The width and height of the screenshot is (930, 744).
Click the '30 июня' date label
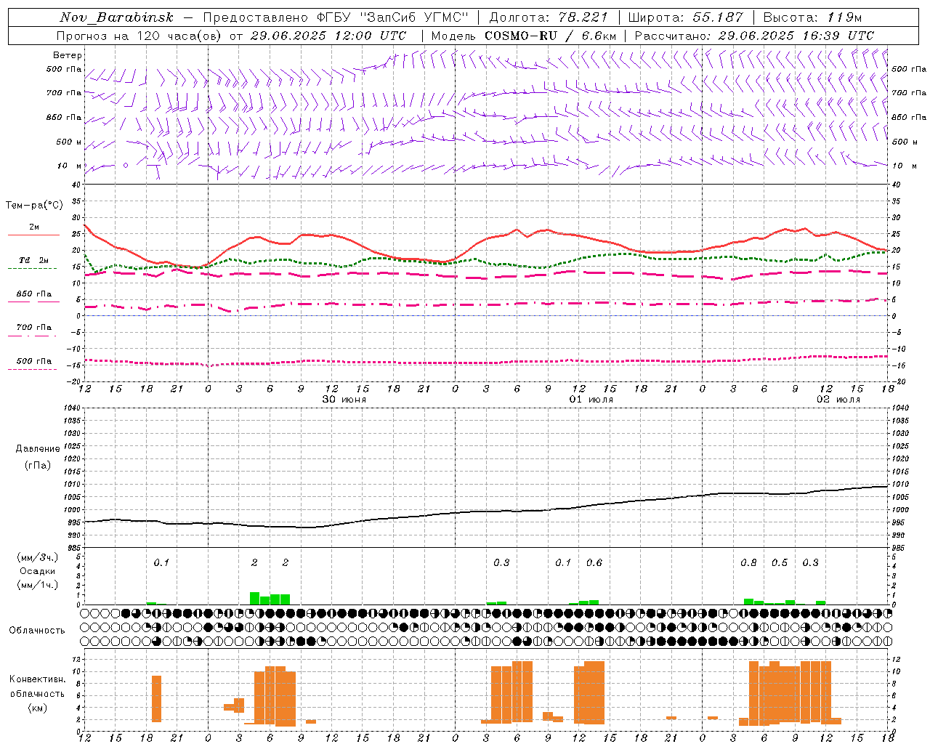click(x=344, y=400)
